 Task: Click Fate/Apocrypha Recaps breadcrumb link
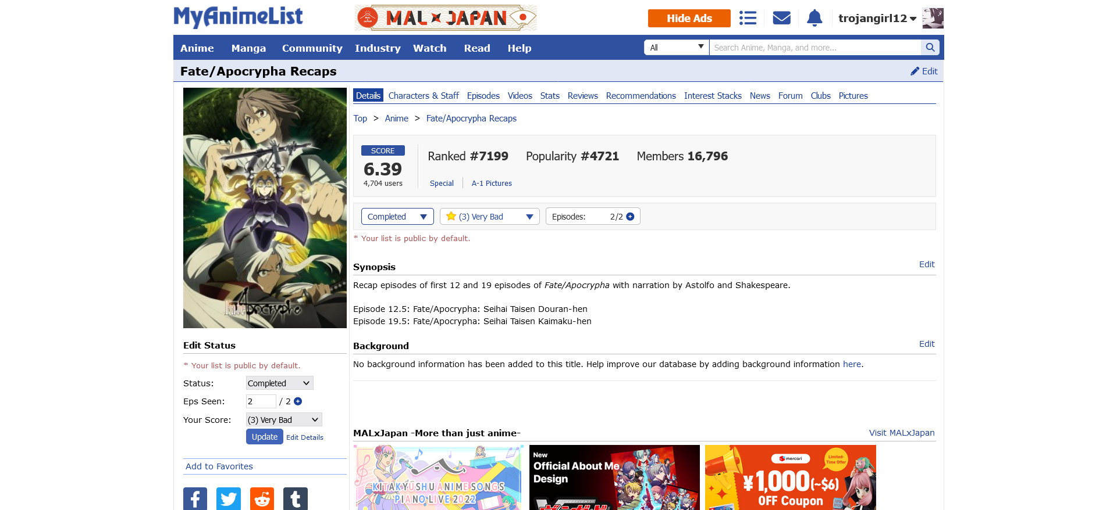point(471,118)
